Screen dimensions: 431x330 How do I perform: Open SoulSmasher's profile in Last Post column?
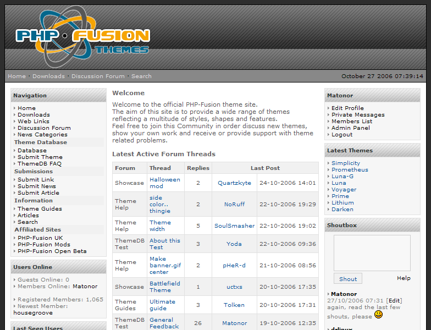[x=234, y=226]
